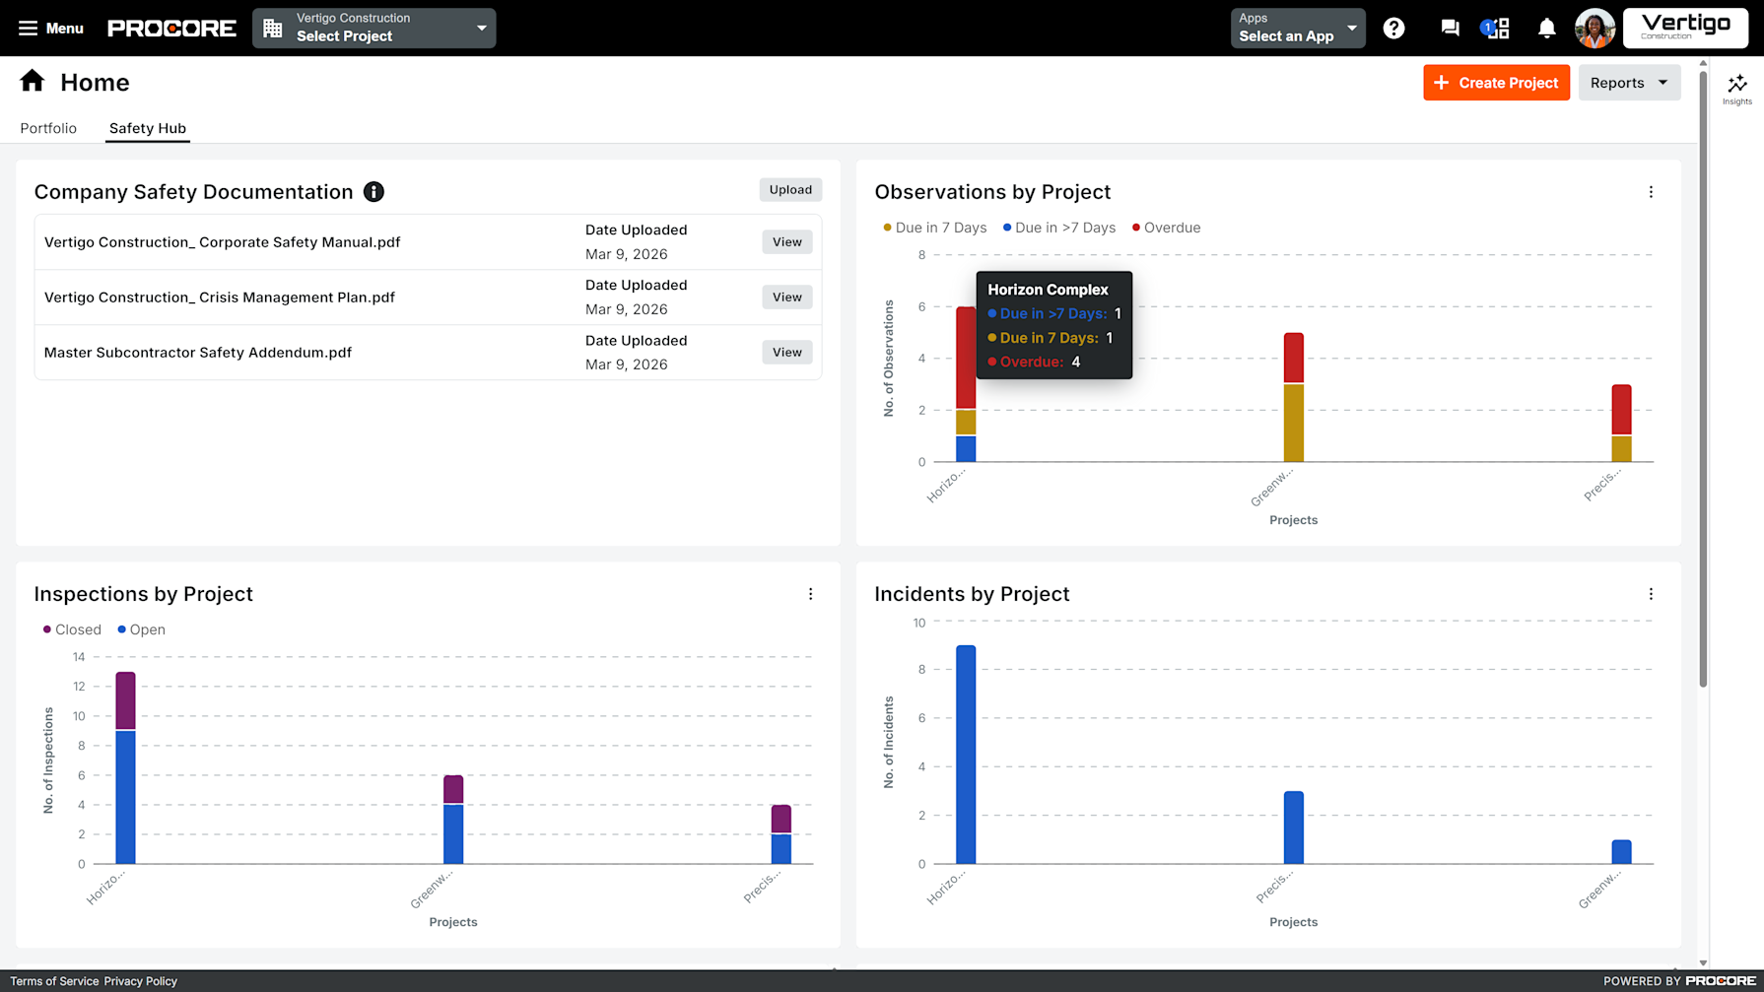
Task: View the Crisis Management Plan pdf
Action: point(786,298)
